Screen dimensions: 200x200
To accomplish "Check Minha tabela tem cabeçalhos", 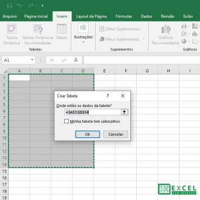I will (x=66, y=121).
